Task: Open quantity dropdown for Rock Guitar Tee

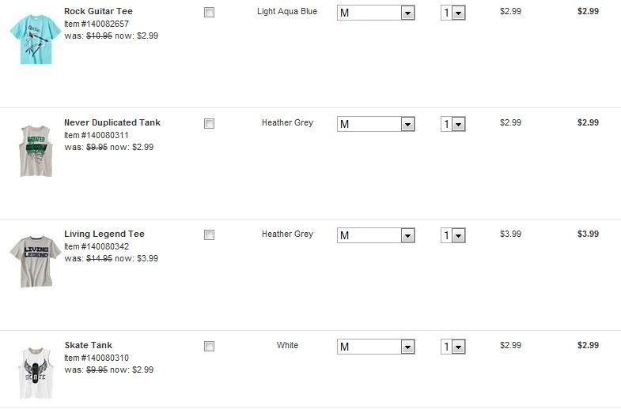Action: pyautogui.click(x=453, y=13)
